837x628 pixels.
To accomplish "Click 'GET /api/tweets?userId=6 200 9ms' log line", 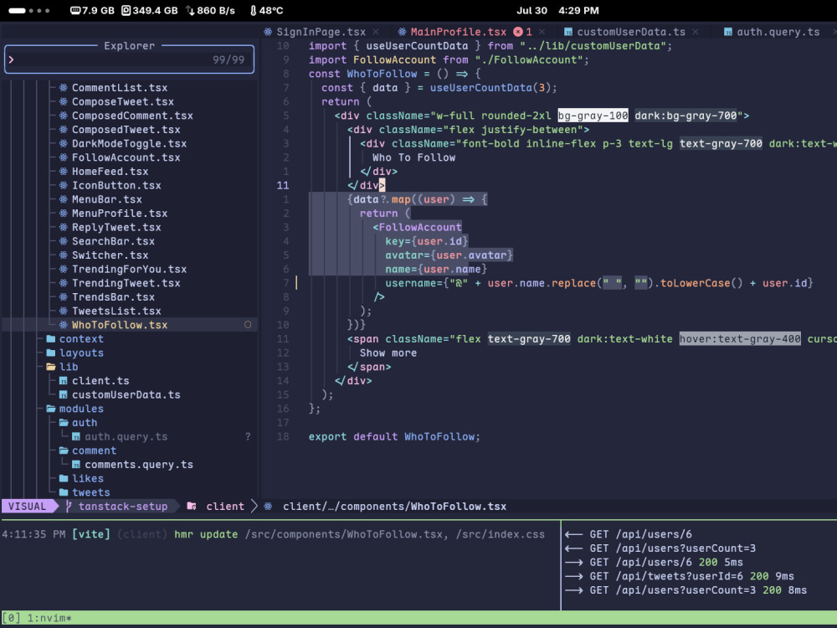I will point(680,576).
